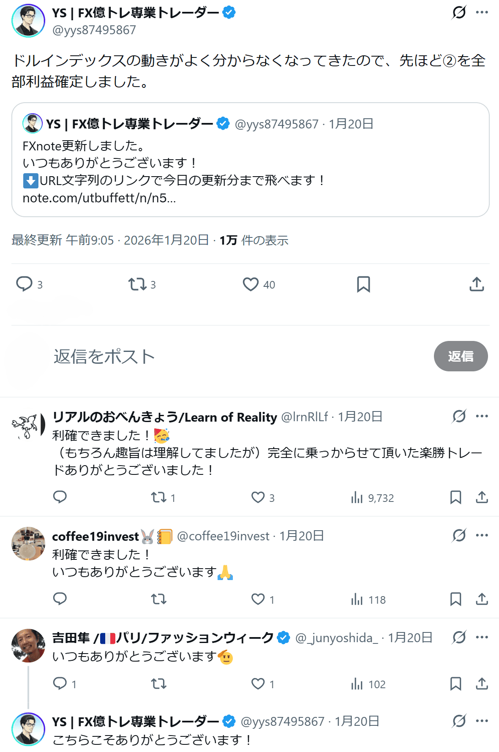Open the quoted FXnote post card

[250, 160]
